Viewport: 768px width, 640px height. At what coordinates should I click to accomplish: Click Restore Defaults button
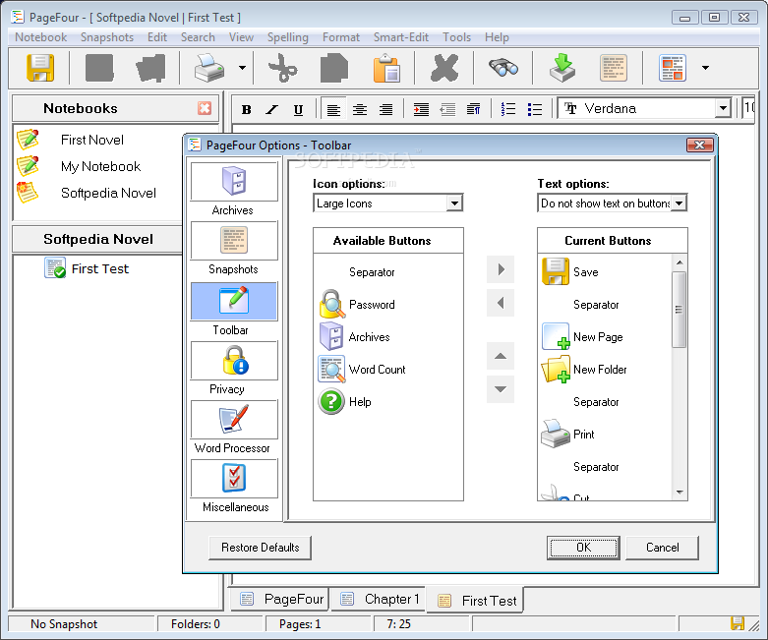[260, 548]
